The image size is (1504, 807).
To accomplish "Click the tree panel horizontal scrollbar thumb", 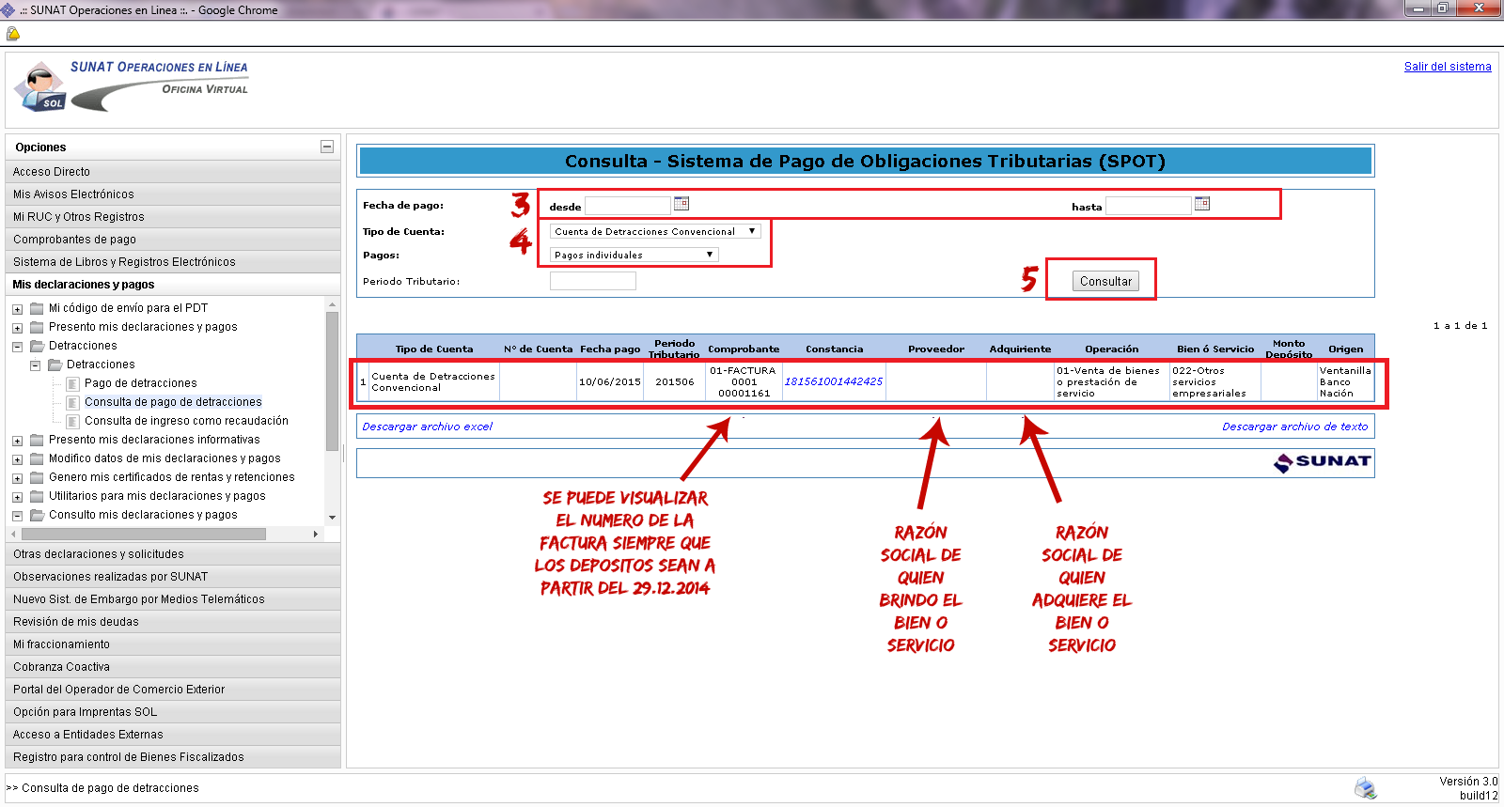I will point(144,534).
